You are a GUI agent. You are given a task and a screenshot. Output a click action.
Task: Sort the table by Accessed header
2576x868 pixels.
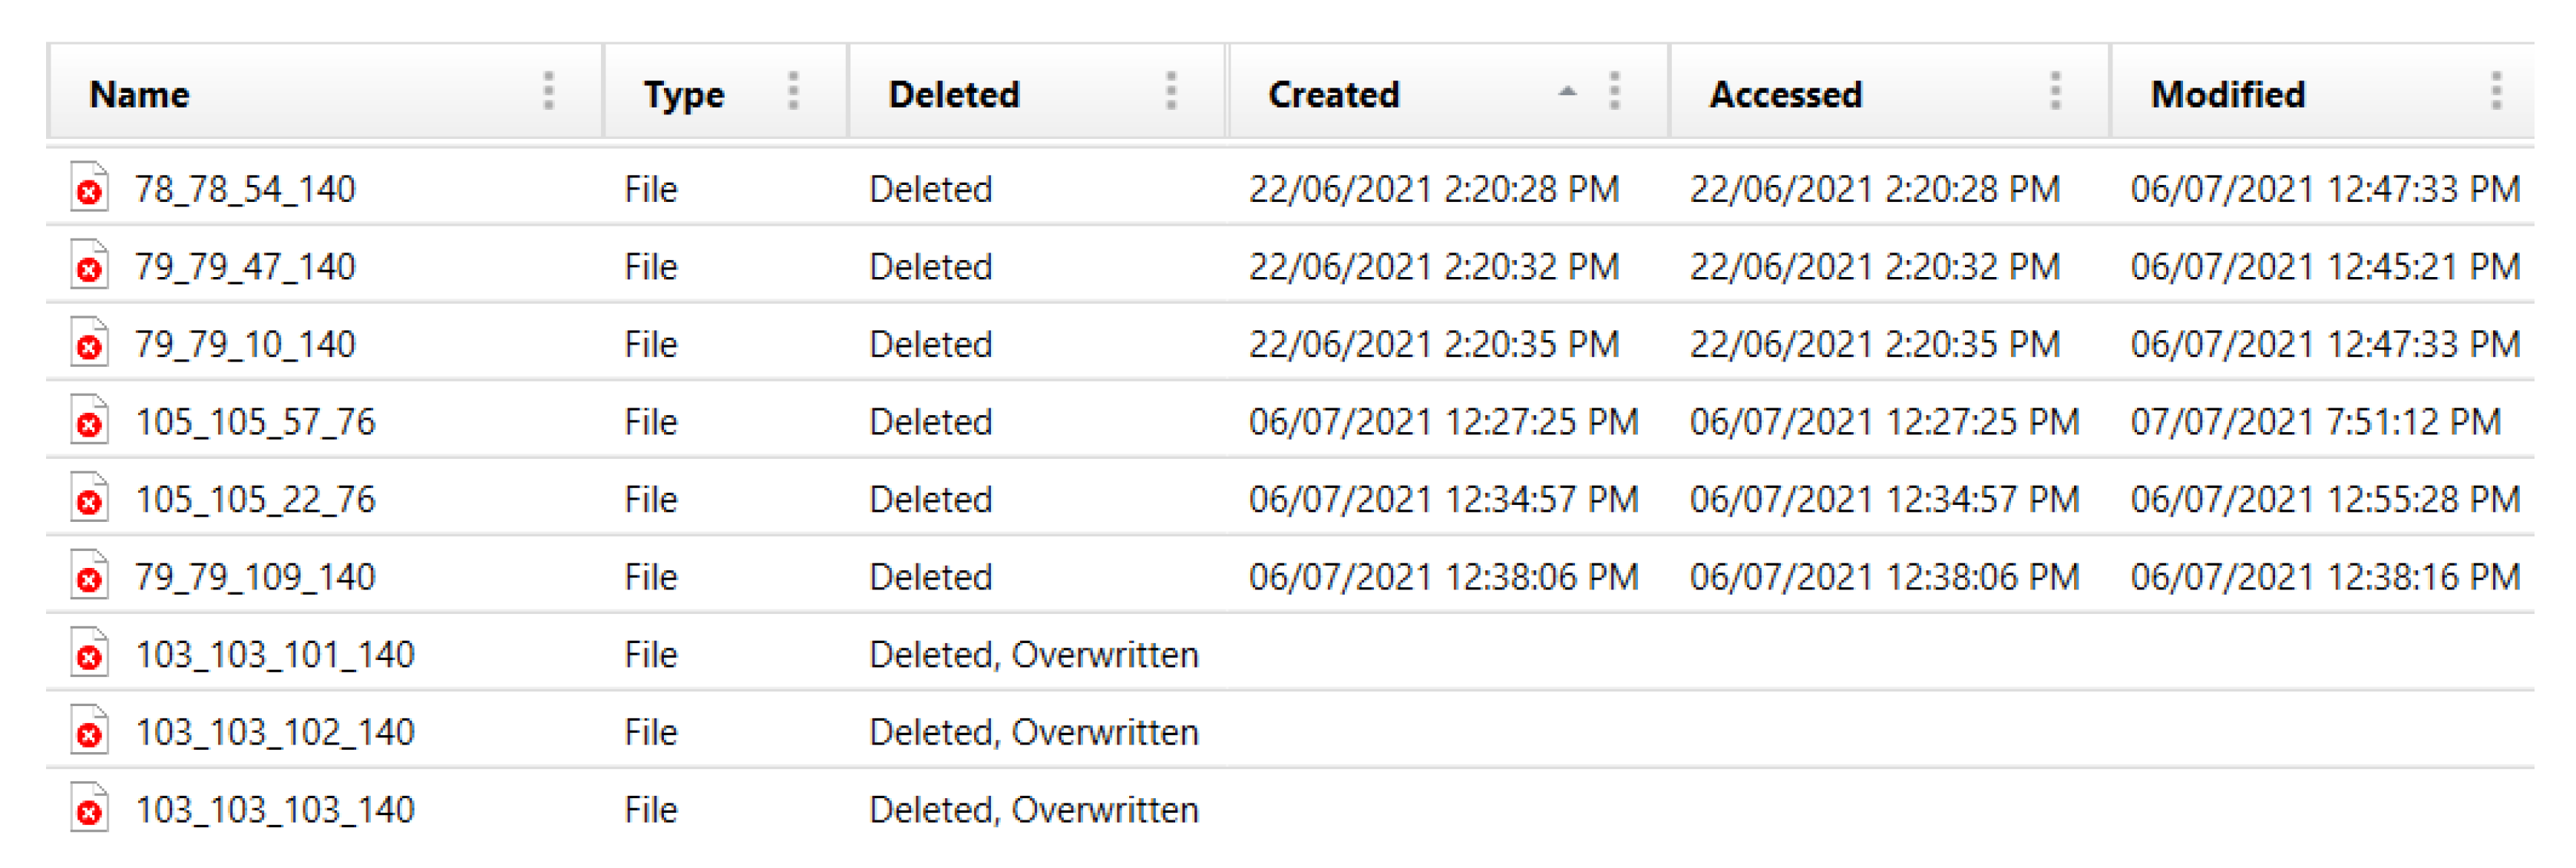tap(1785, 94)
